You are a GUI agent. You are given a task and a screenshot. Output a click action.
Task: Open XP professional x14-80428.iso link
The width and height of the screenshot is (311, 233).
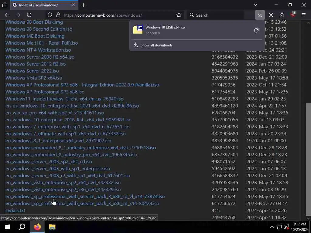82,204
